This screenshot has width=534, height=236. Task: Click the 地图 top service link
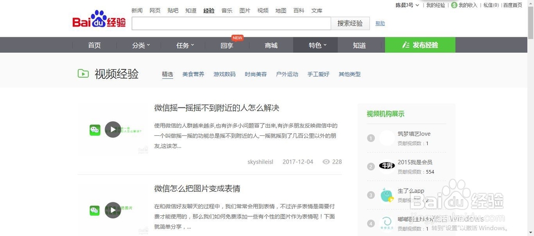(x=281, y=11)
